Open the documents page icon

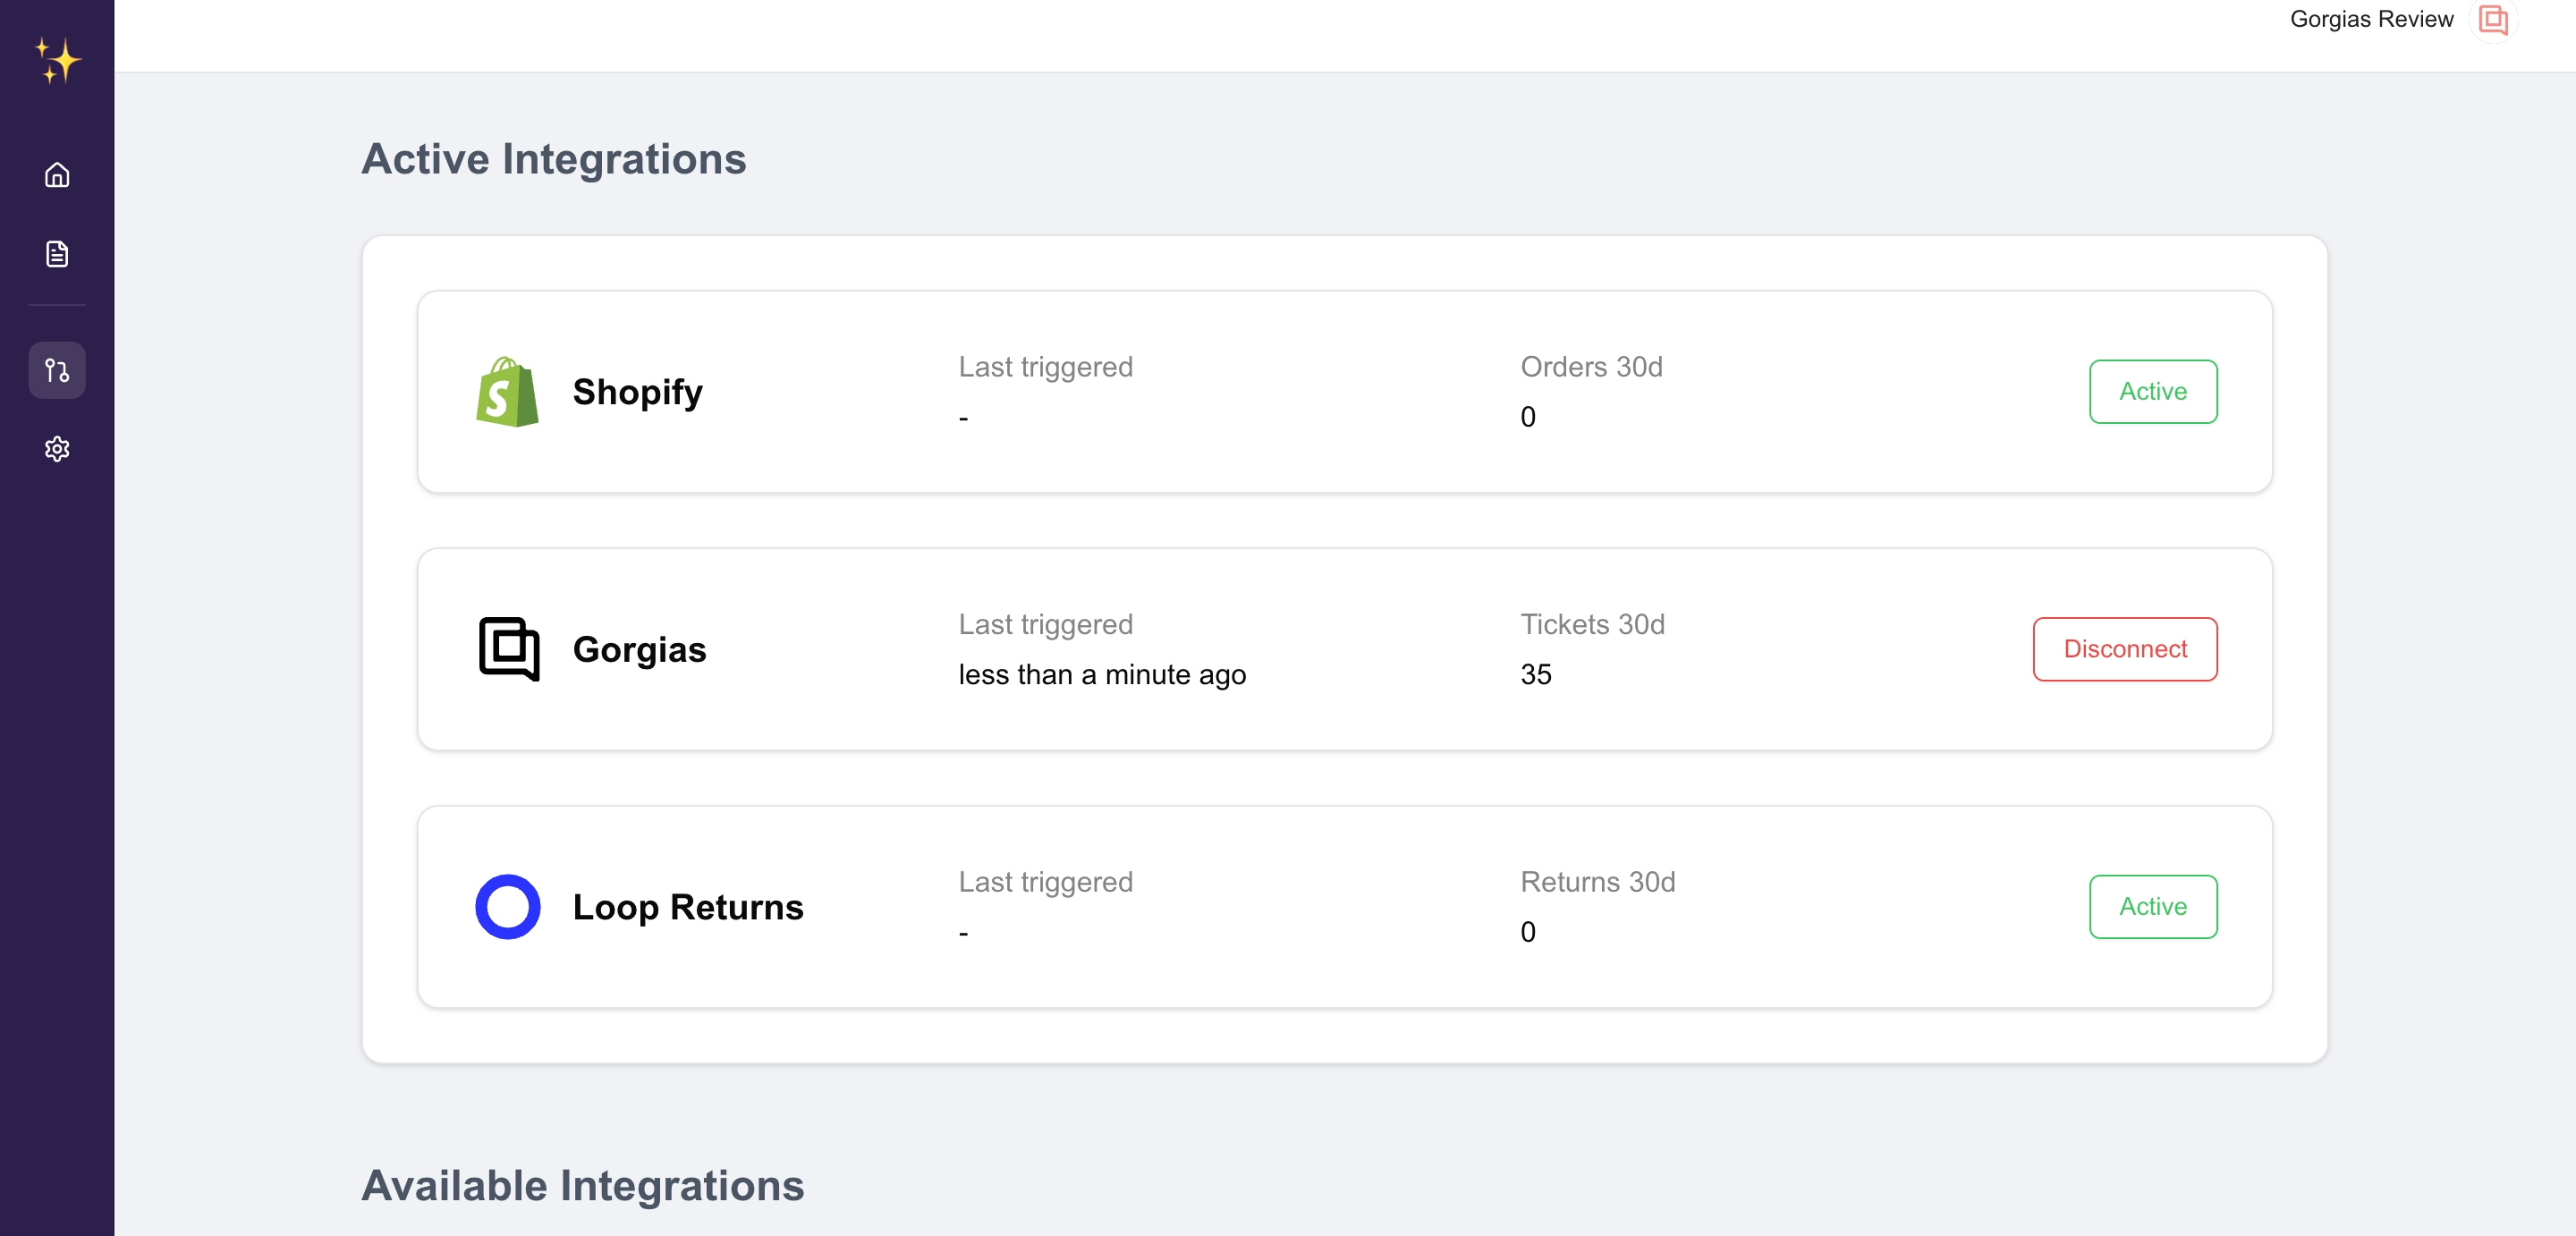57,254
